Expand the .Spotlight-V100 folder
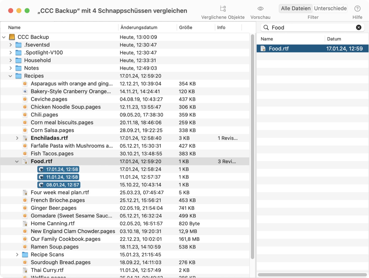This screenshot has width=369, height=278. coord(11,53)
